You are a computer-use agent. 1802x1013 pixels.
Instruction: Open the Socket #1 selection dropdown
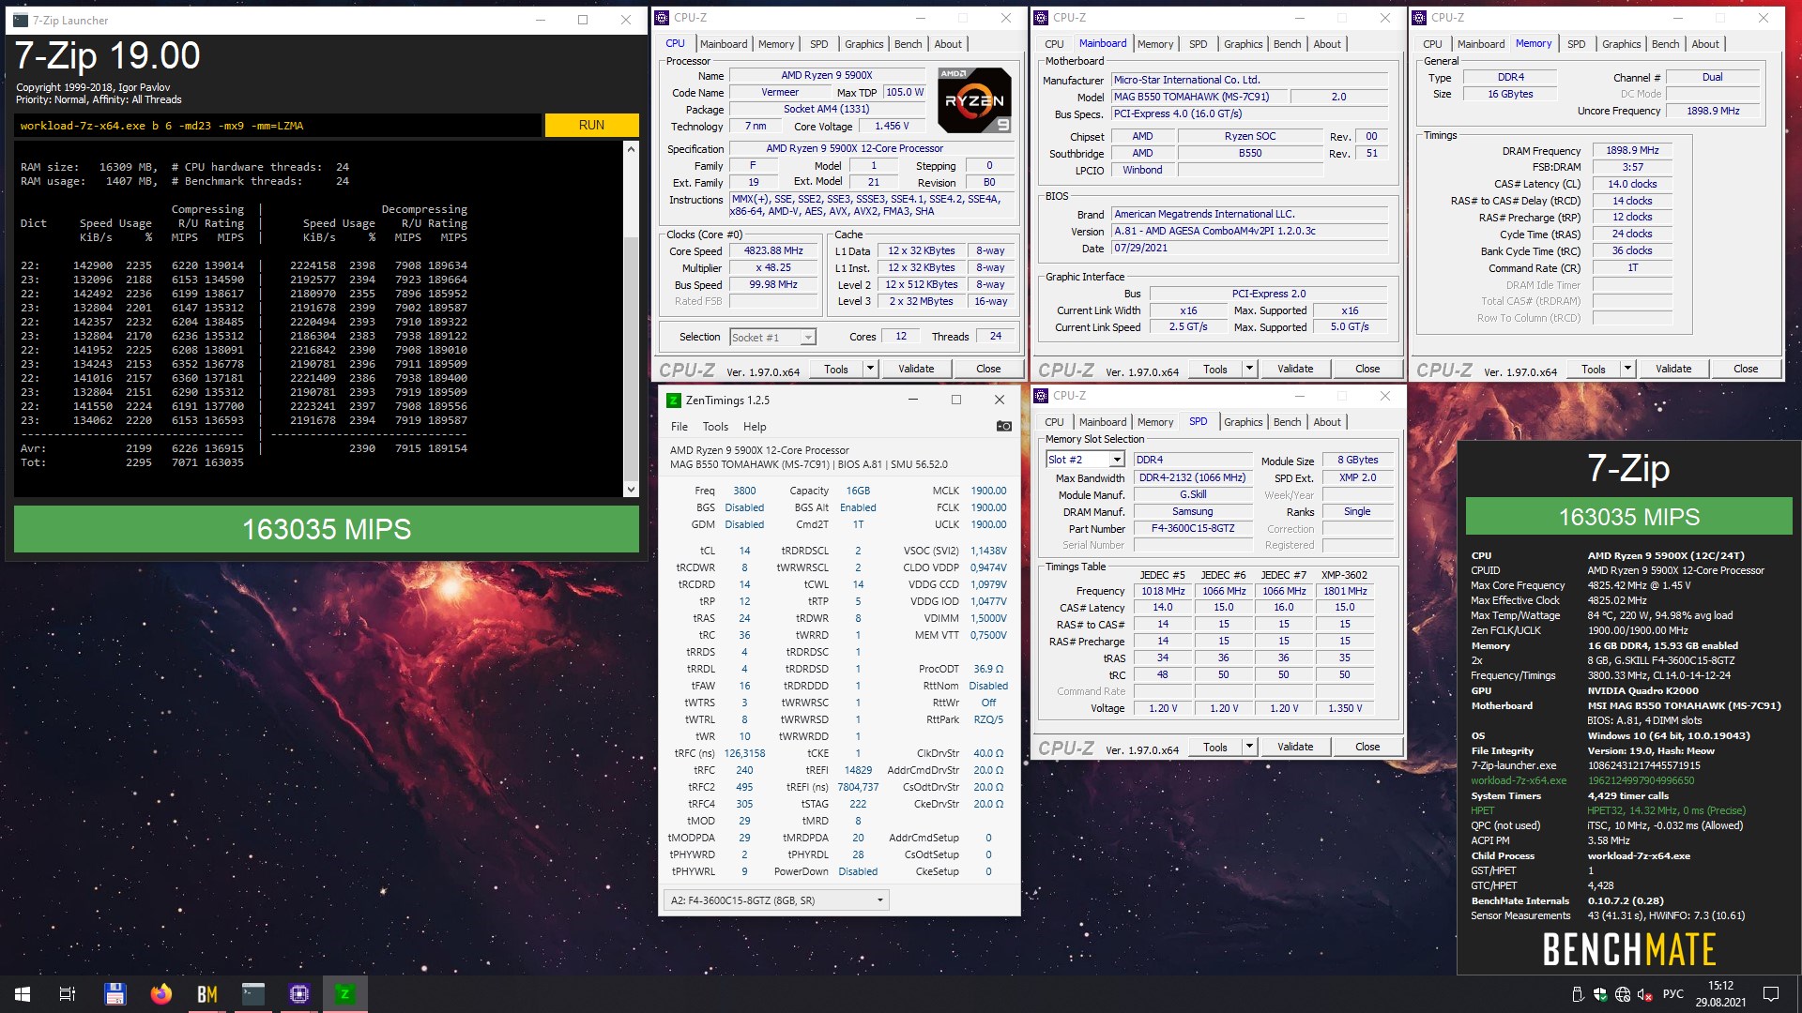pos(807,338)
